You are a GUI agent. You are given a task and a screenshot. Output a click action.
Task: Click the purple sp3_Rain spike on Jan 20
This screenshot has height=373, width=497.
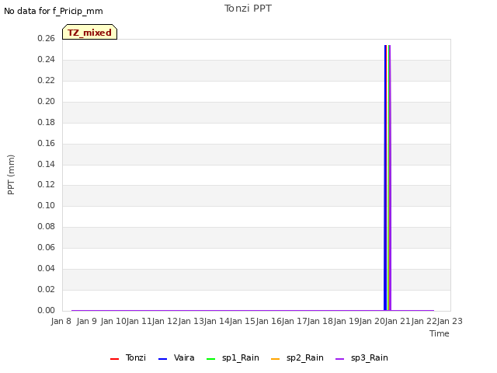390,178
